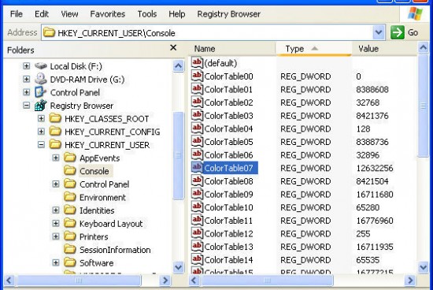The image size is (433, 290).
Task: Expand the Printers key
Action: point(56,236)
